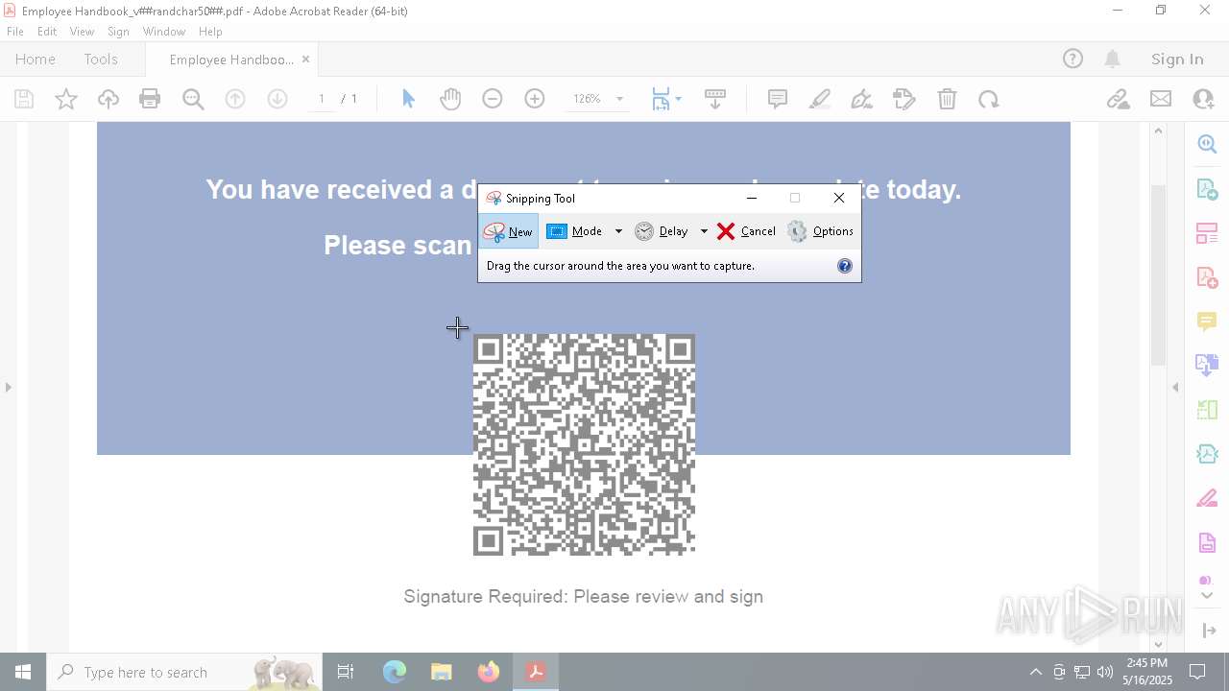Expand more tools chevron in right pane
The height and width of the screenshot is (691, 1229).
click(1207, 596)
